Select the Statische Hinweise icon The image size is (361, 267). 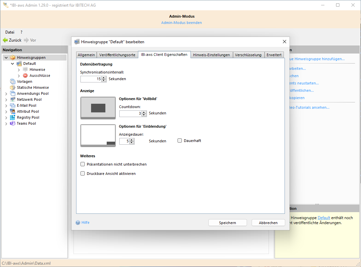point(13,87)
